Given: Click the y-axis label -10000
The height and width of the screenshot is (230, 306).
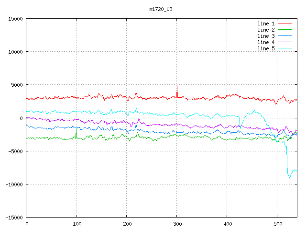Looking at the screenshot, I should pyautogui.click(x=13, y=184).
